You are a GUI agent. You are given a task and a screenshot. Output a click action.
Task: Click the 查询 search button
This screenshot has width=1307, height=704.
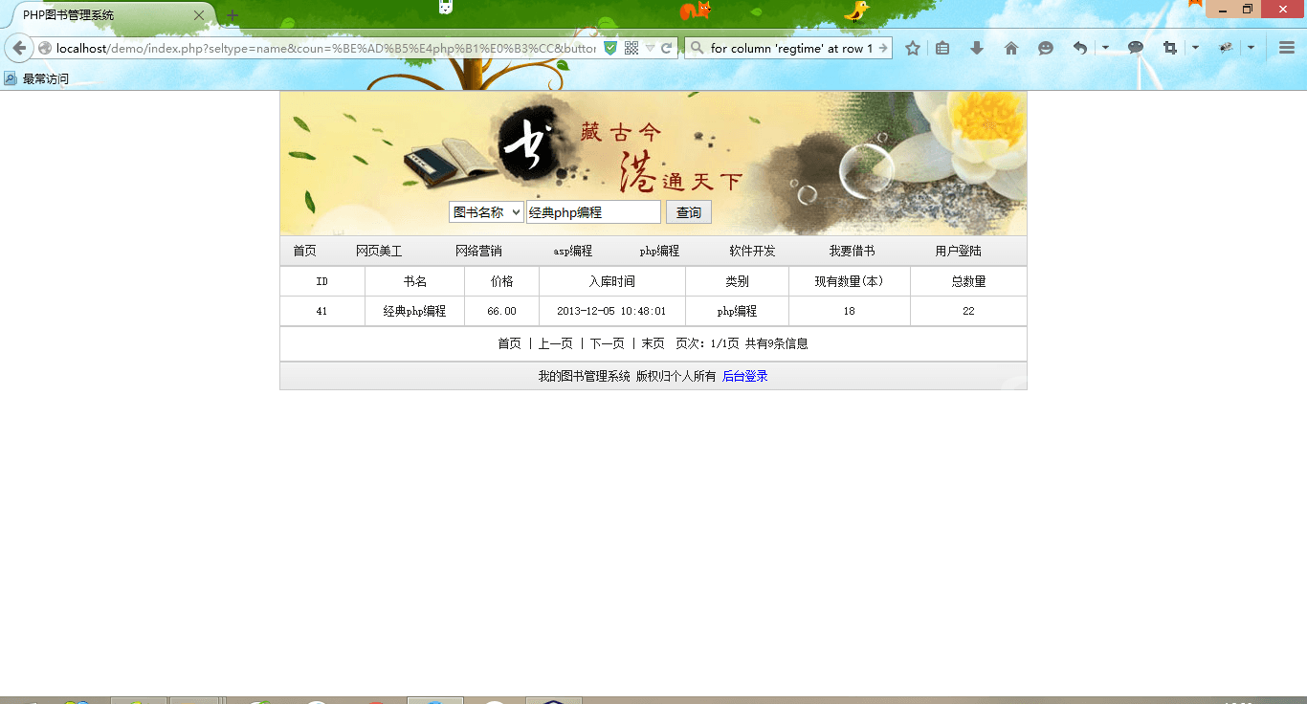[688, 212]
